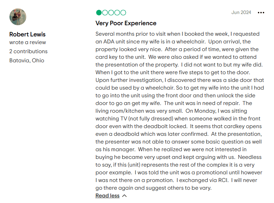Click the filled first rating bubble

pyautogui.click(x=99, y=13)
